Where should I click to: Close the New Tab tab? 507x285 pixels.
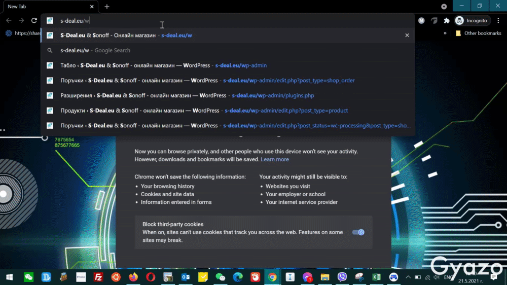click(92, 7)
